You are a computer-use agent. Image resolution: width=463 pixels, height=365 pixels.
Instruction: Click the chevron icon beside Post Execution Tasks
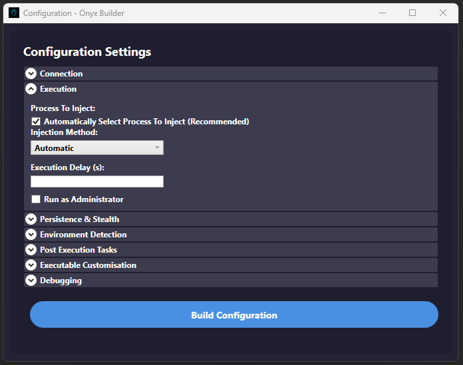coord(31,250)
